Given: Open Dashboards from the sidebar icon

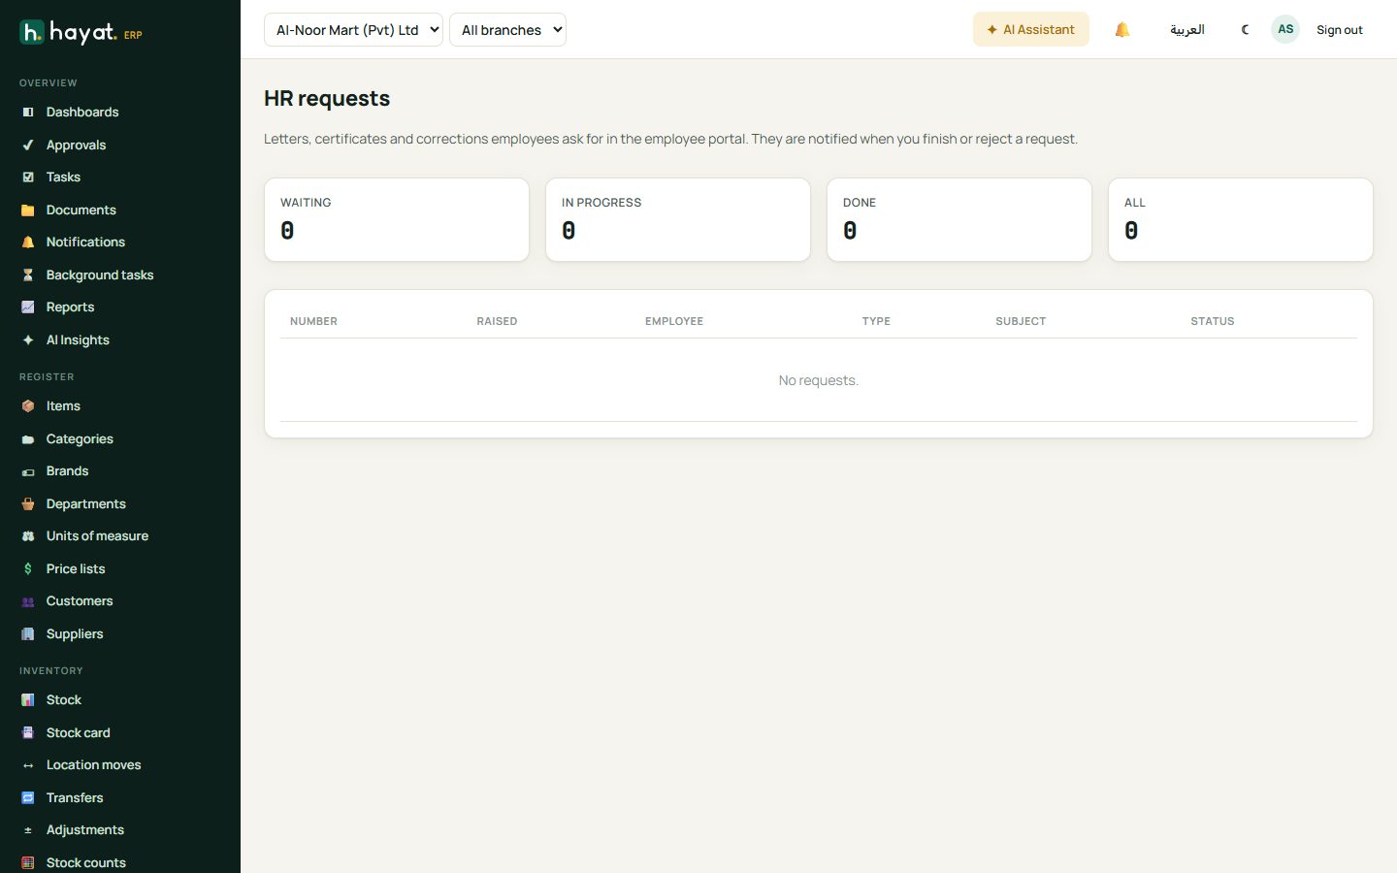Looking at the screenshot, I should tap(28, 113).
